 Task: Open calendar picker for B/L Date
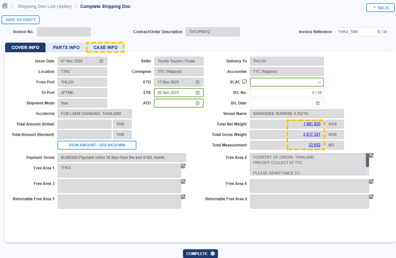tap(318, 103)
